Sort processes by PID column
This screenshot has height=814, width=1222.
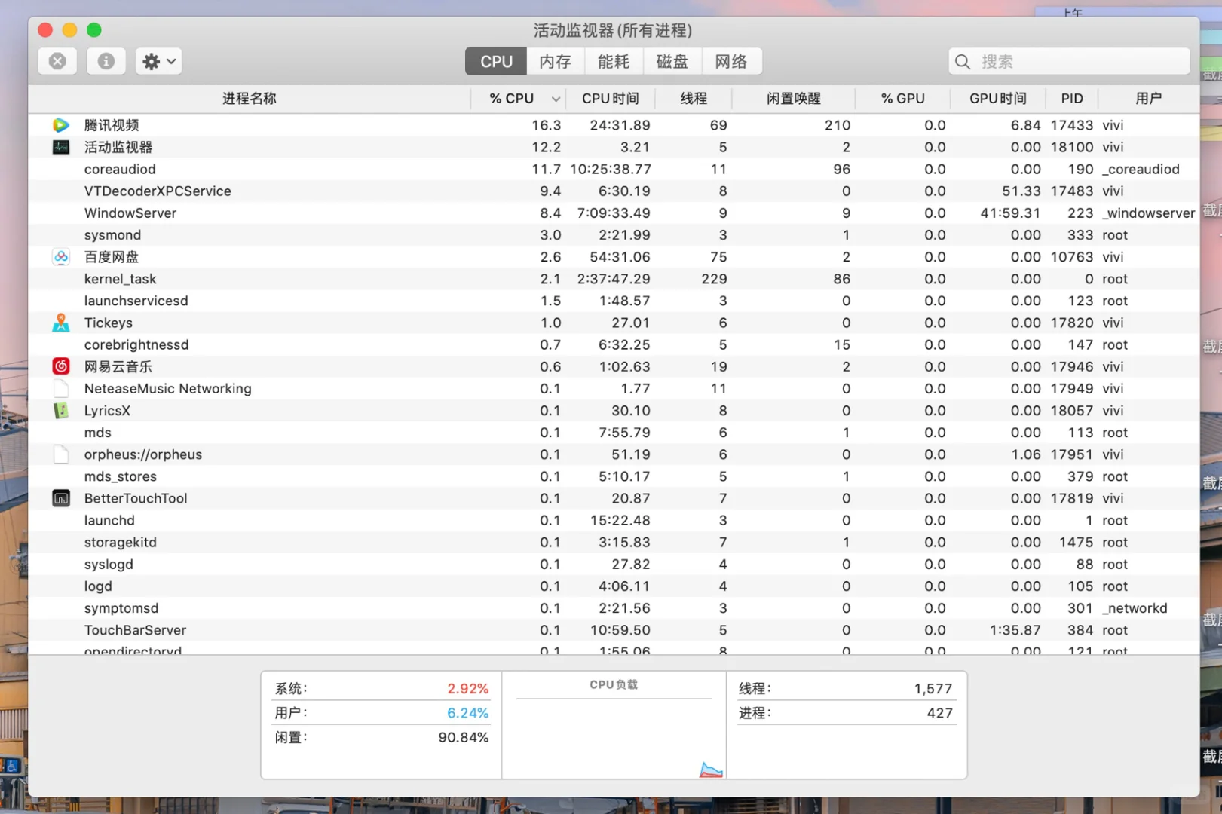click(1071, 98)
